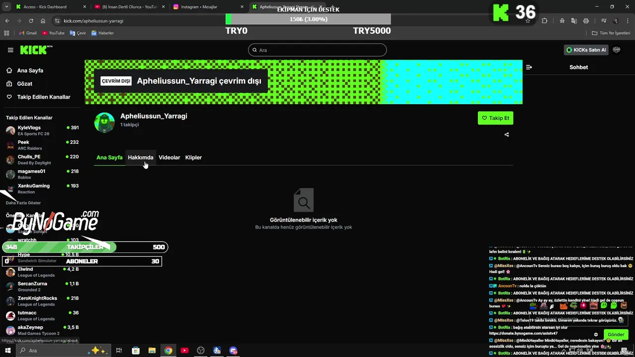This screenshot has height=357, width=635.
Task: Click in the Ara search box
Action: (317, 50)
